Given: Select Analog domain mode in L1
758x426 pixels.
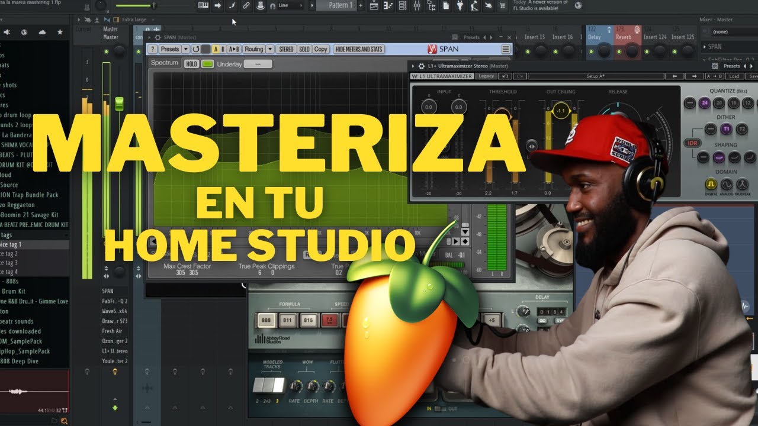Looking at the screenshot, I should pyautogui.click(x=726, y=185).
